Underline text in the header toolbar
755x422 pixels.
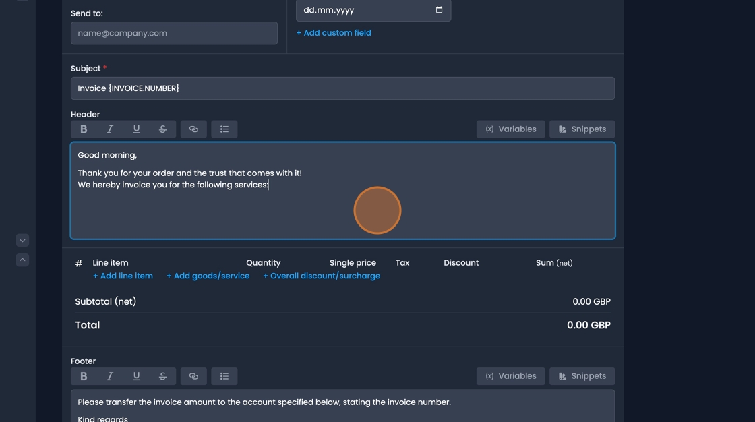136,129
